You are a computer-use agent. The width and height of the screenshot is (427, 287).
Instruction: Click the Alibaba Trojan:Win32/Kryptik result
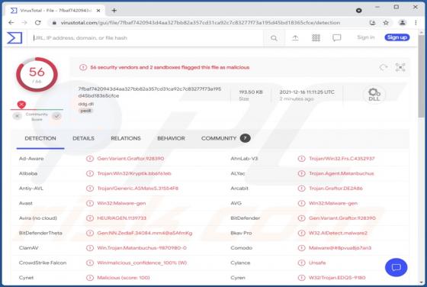click(134, 173)
